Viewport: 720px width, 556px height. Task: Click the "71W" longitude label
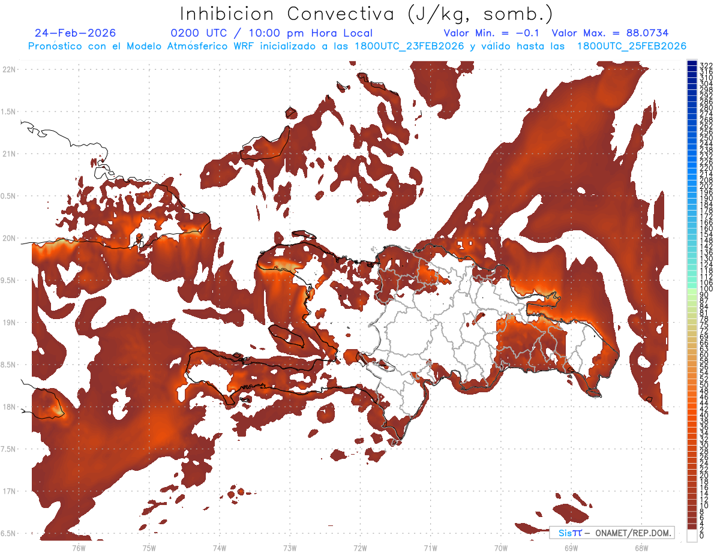[430, 548]
